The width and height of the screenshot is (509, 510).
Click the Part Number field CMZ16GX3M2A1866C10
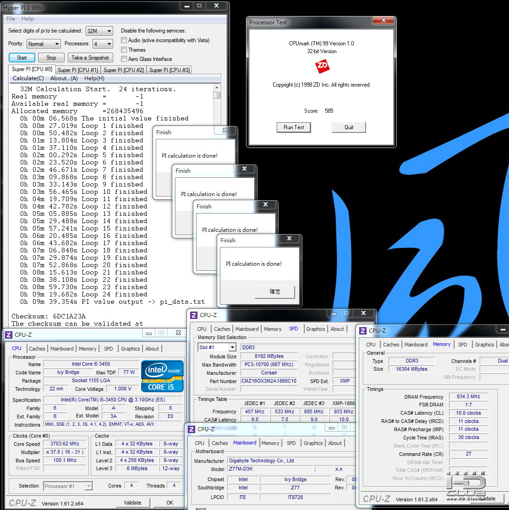pos(269,381)
